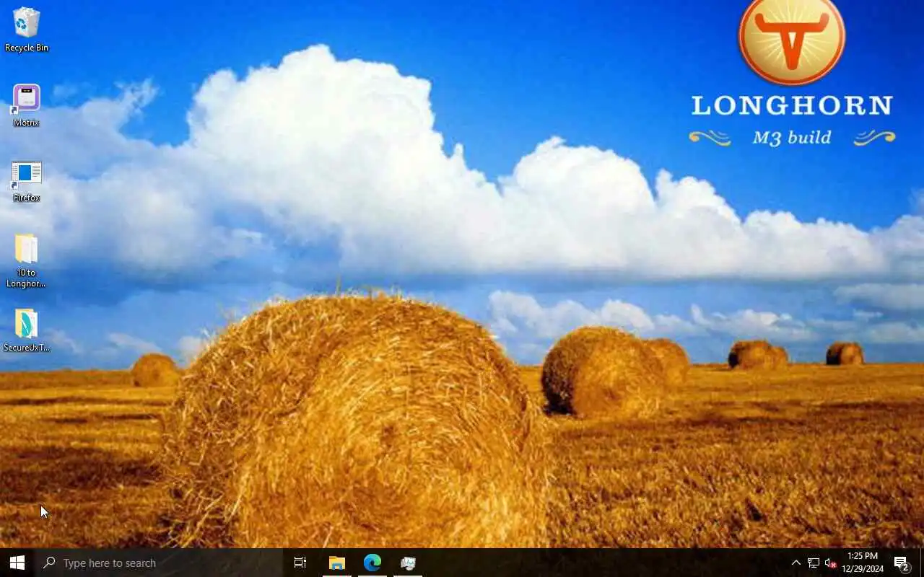Open the clock showing 1:25 PM
The image size is (924, 577).
coord(863,563)
